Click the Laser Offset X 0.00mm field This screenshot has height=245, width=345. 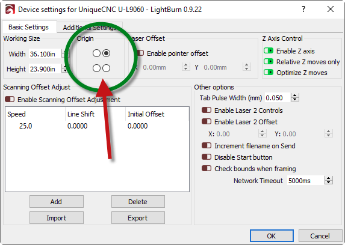click(162, 67)
